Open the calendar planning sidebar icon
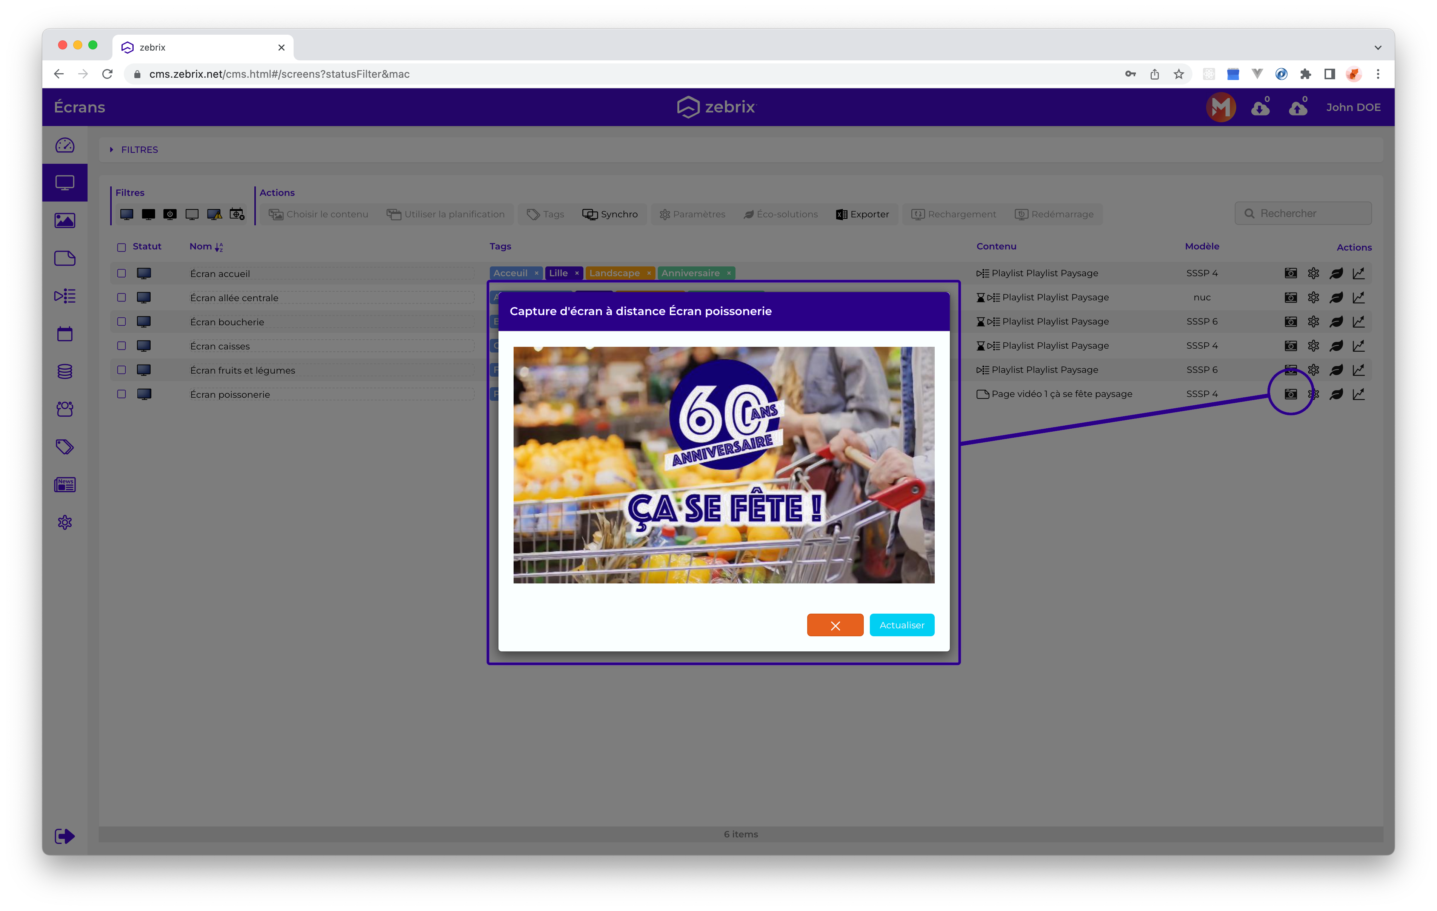 pos(65,334)
